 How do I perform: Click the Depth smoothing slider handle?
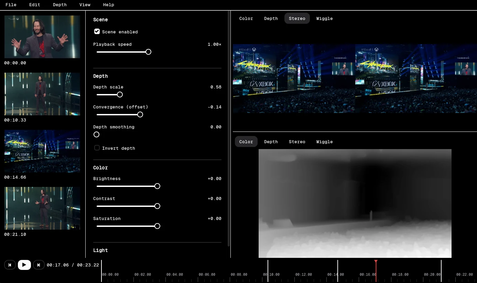click(x=97, y=135)
